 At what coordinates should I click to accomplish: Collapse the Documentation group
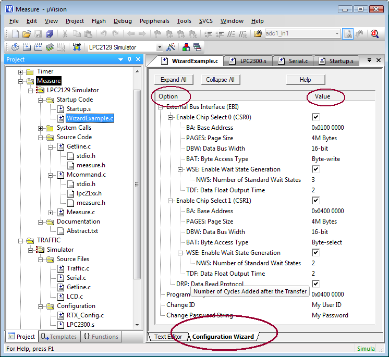tap(40, 223)
